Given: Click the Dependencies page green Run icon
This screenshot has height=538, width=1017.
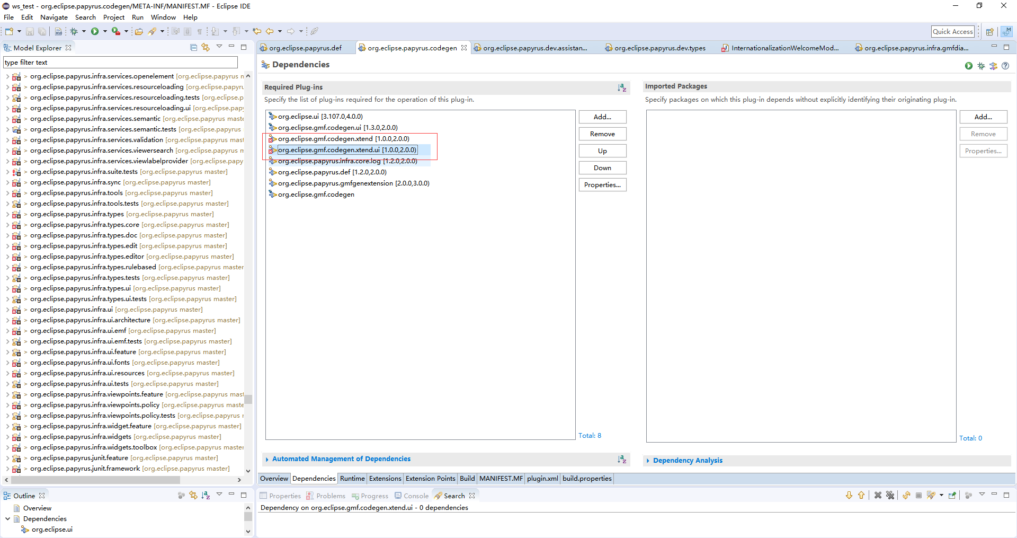Looking at the screenshot, I should tap(969, 66).
